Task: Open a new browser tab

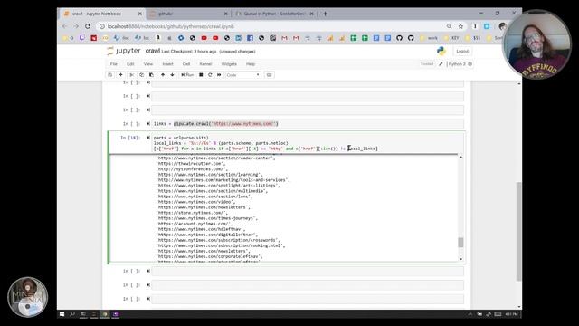Action: (x=326, y=14)
